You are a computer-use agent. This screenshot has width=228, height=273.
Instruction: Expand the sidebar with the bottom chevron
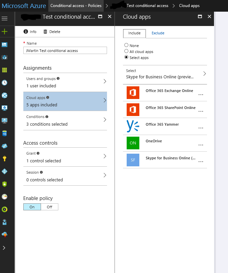point(4,248)
